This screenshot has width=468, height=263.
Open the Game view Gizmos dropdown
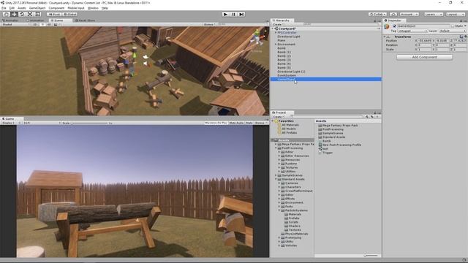pyautogui.click(x=260, y=123)
